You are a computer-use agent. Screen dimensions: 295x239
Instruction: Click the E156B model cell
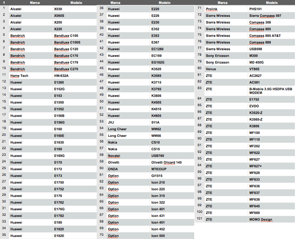75,116
